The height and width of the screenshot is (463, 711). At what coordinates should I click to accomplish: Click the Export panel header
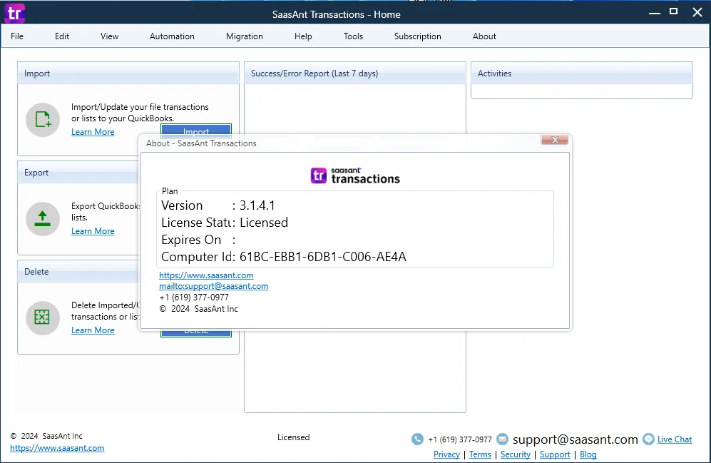(78, 173)
